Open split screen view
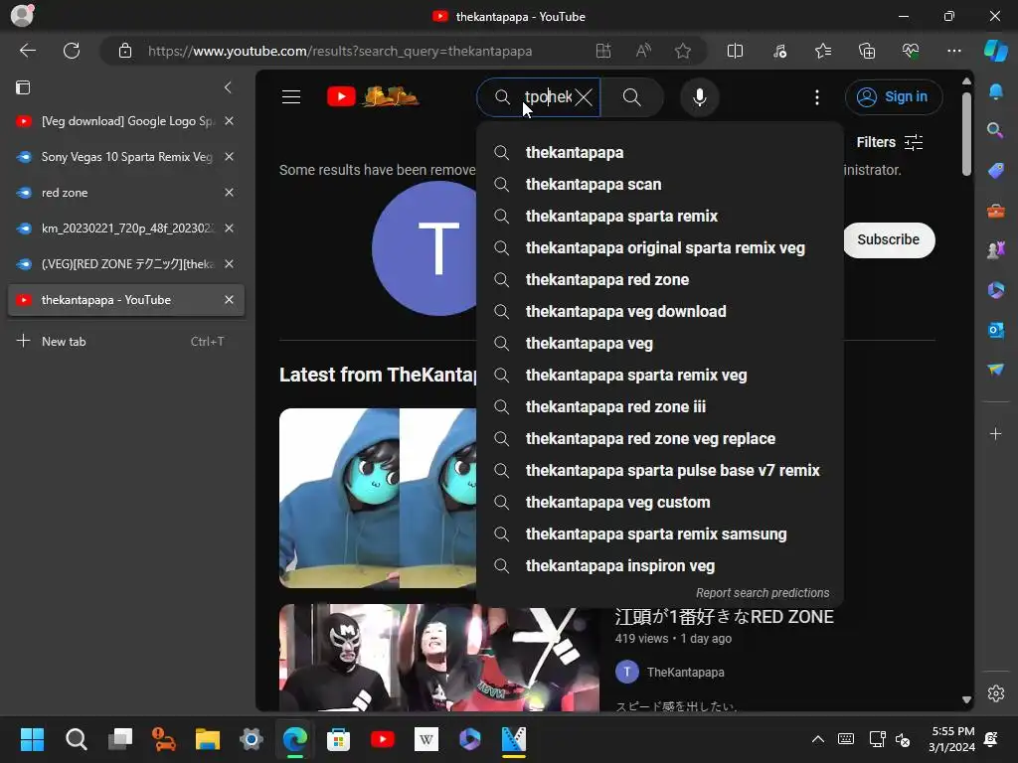This screenshot has height=763, width=1018. click(x=735, y=51)
